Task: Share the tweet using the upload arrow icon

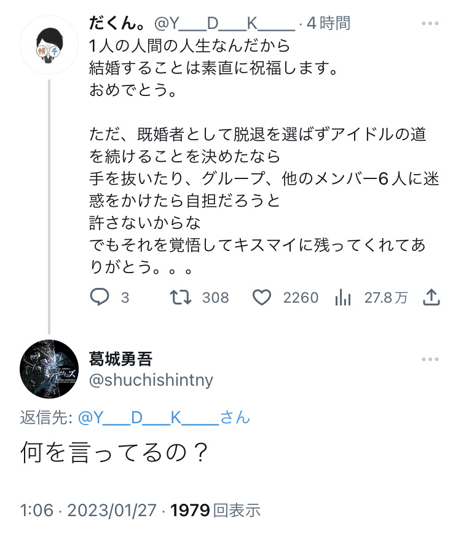Action: 431,298
